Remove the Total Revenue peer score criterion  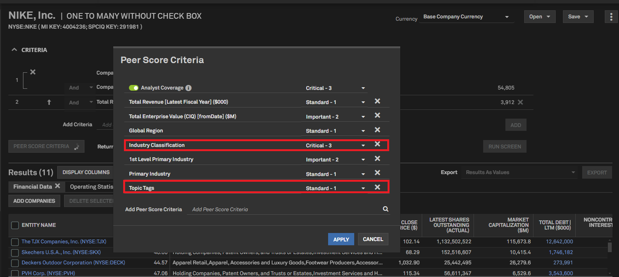pos(377,101)
